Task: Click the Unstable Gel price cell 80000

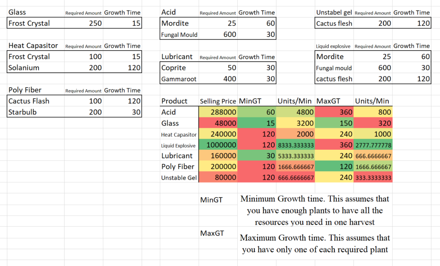Action: click(218, 178)
